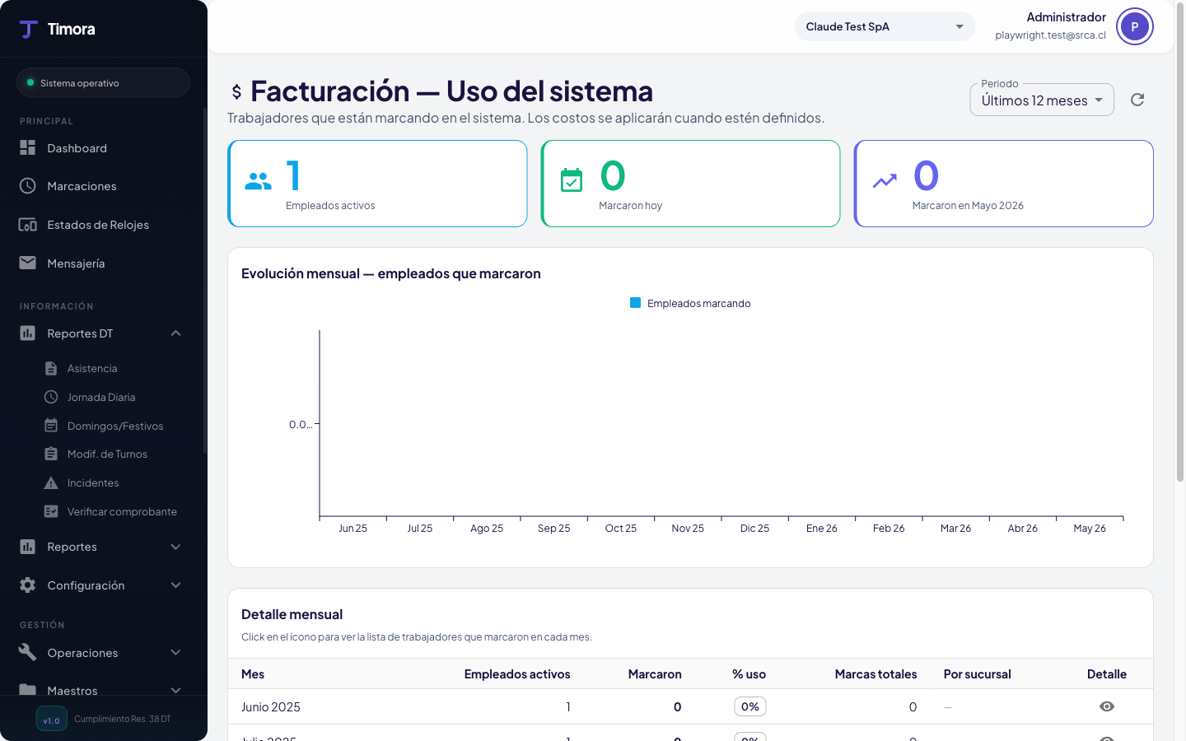Click the Marcaron hoy calendar-check icon
1186x741 pixels.
(572, 179)
